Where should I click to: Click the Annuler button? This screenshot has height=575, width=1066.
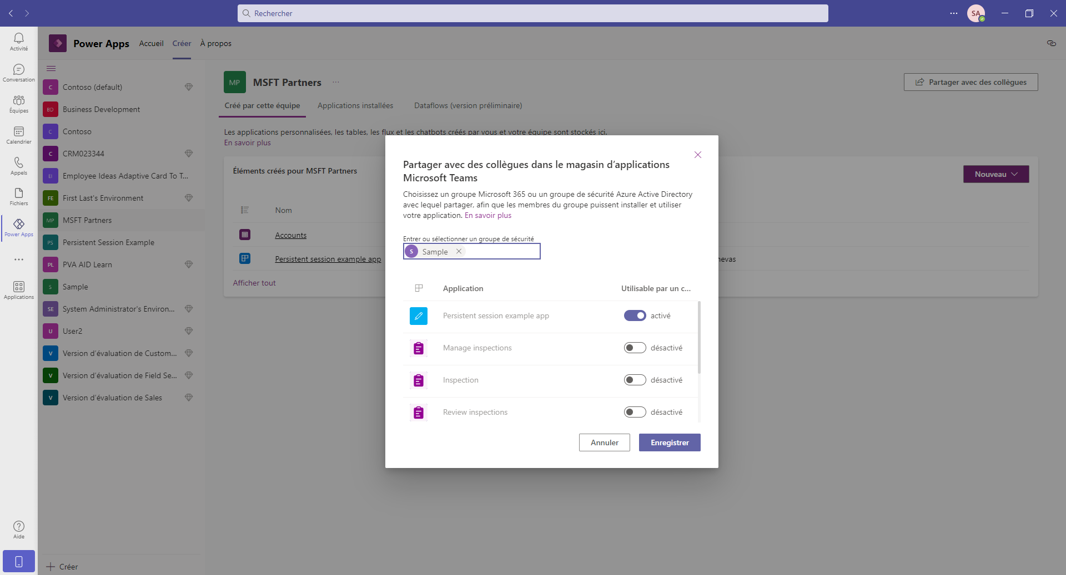coord(605,442)
